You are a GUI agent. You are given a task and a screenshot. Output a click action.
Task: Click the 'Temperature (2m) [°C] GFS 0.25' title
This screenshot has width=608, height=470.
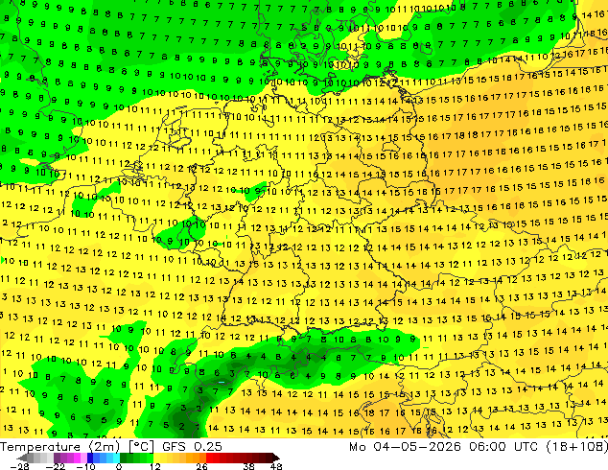tap(111, 447)
